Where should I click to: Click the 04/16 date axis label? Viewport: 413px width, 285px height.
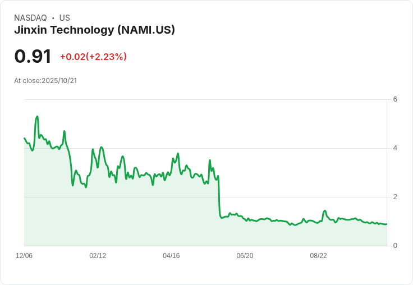[171, 256]
